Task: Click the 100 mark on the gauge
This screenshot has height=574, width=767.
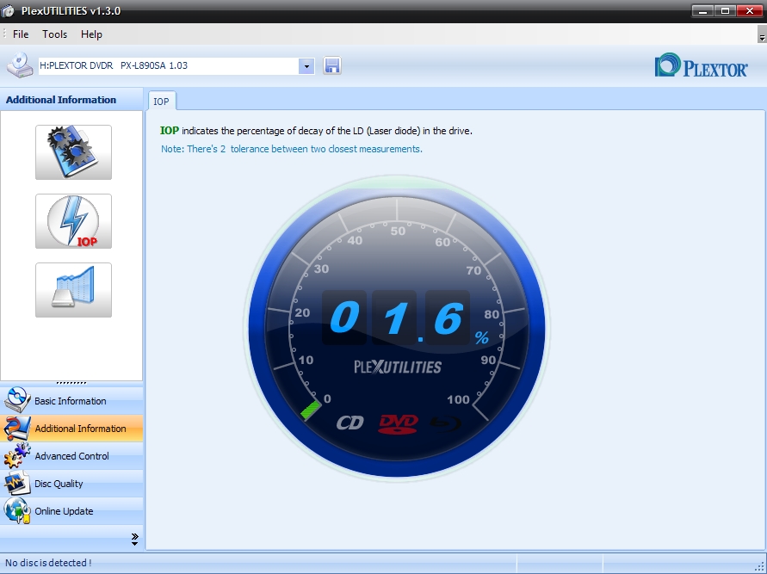Action: 458,399
